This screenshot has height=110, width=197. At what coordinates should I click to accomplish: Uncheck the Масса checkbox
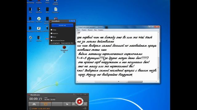[x=51, y=37]
